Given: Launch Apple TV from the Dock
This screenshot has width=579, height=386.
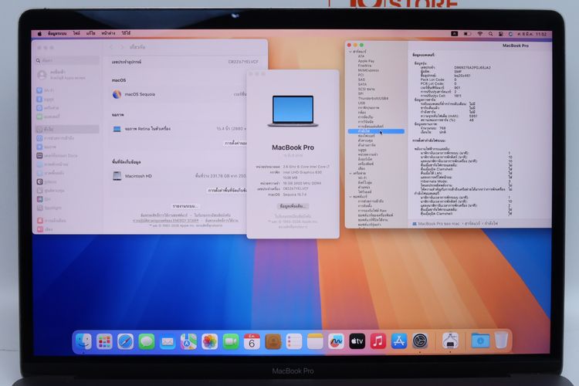Looking at the screenshot, I should (x=357, y=342).
